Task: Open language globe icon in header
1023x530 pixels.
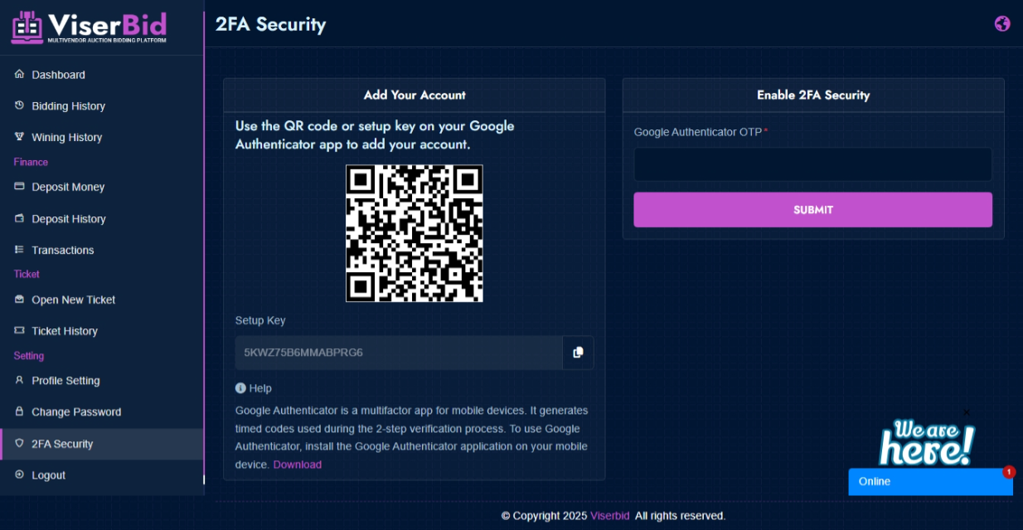Action: (1002, 23)
